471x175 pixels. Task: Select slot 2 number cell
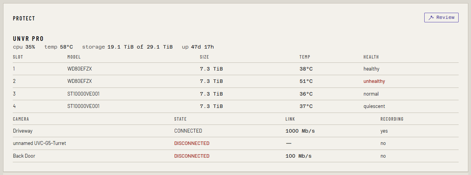point(14,81)
